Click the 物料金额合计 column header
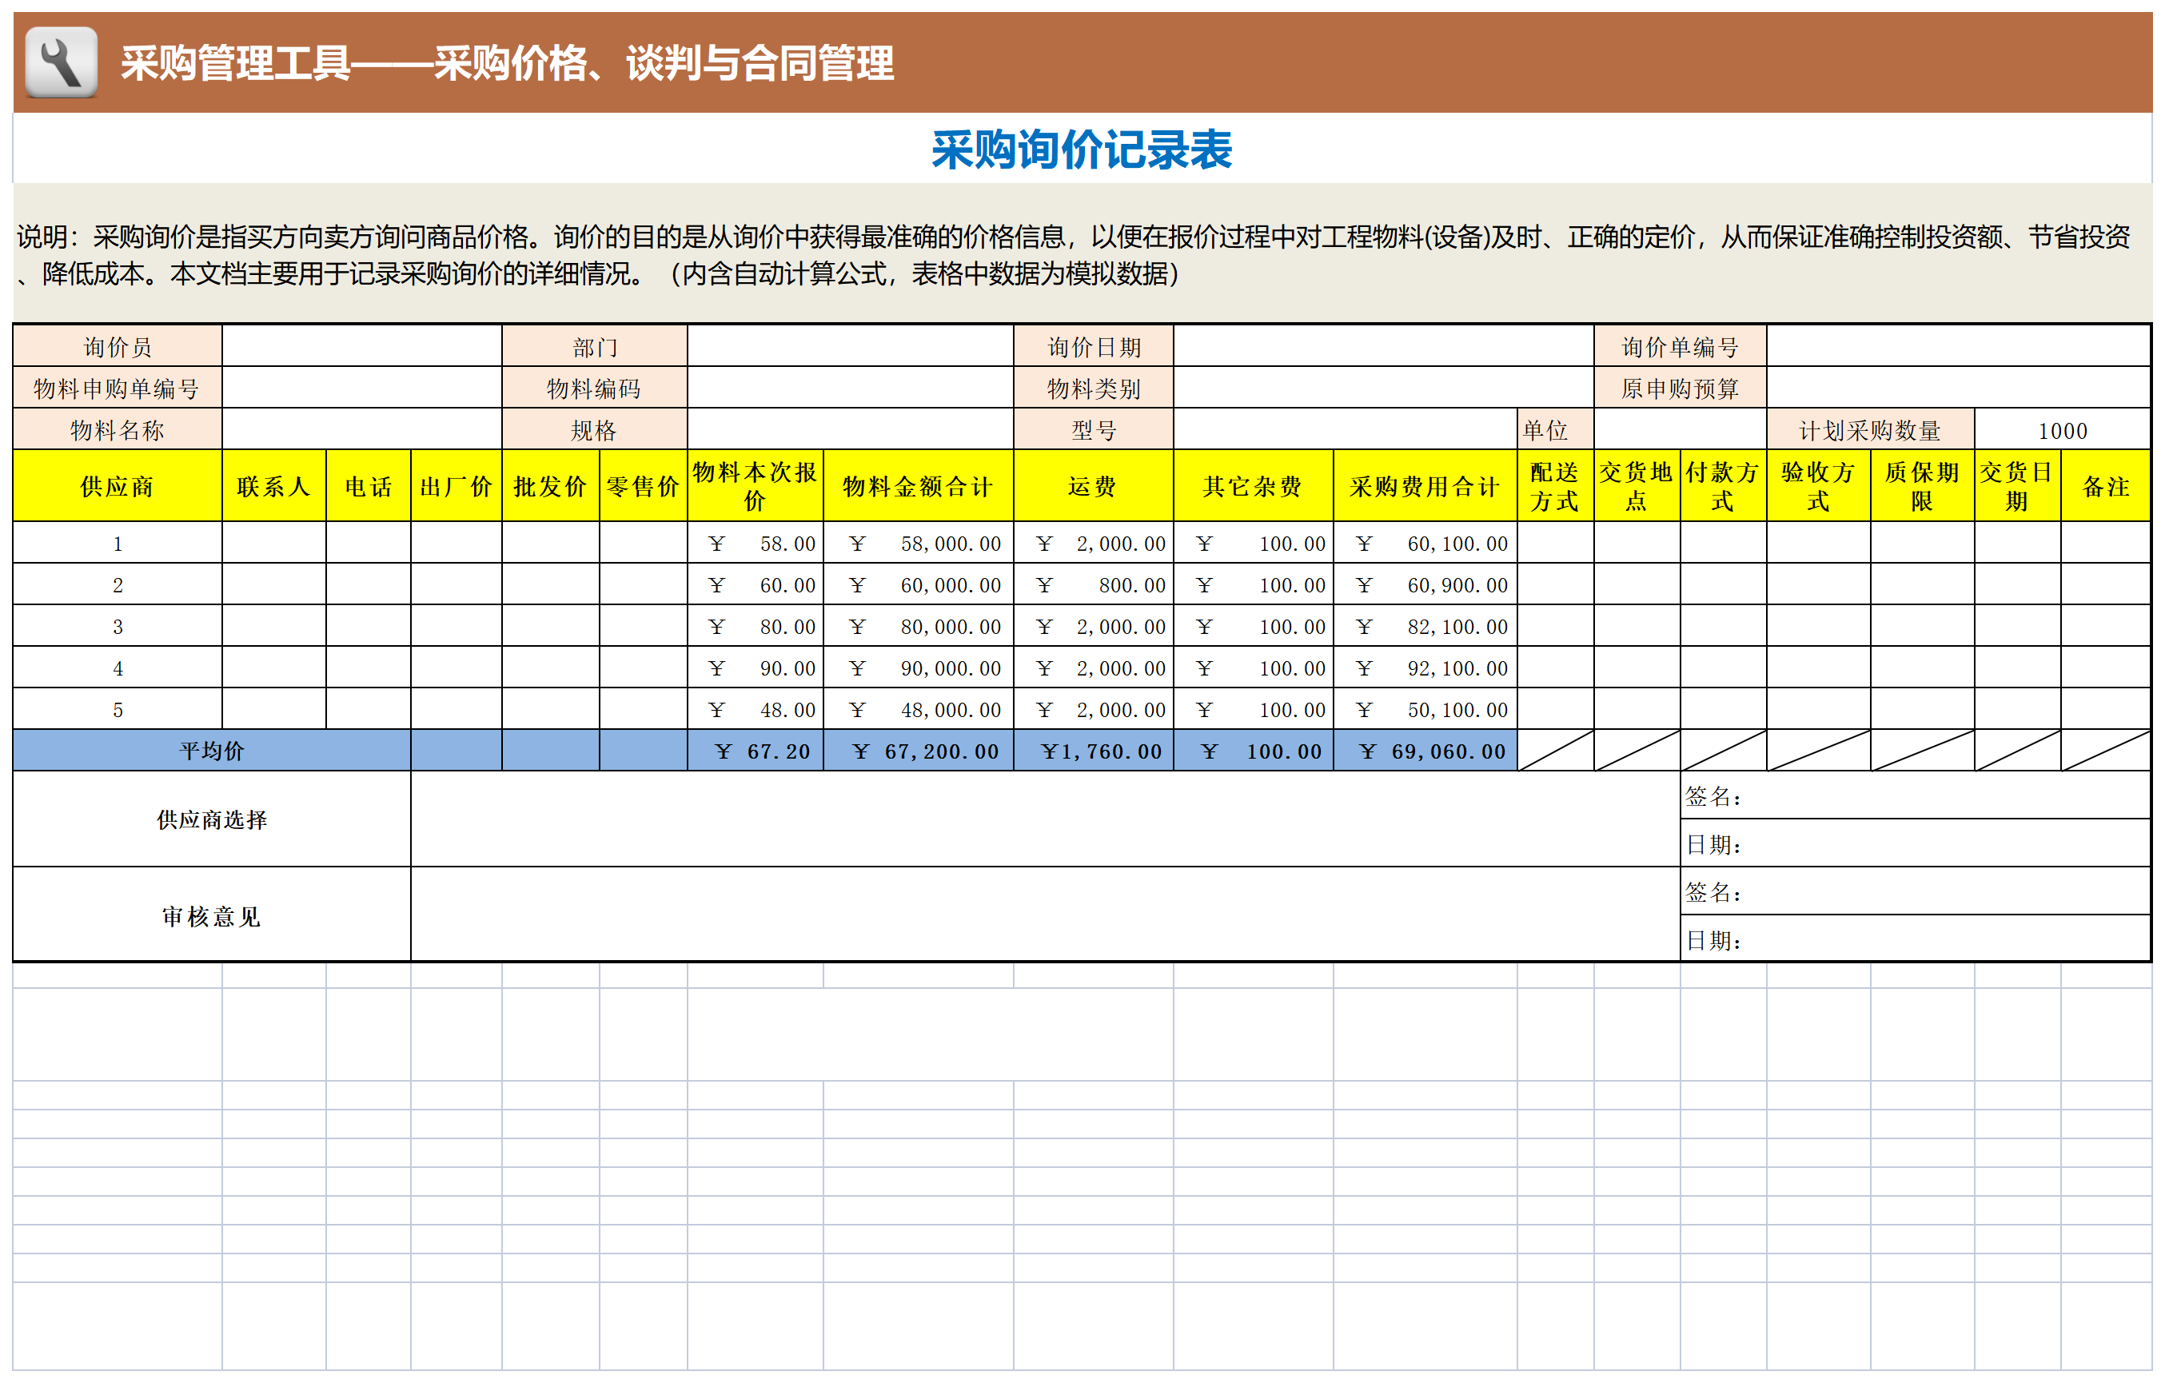The image size is (2165, 1383). (x=918, y=485)
